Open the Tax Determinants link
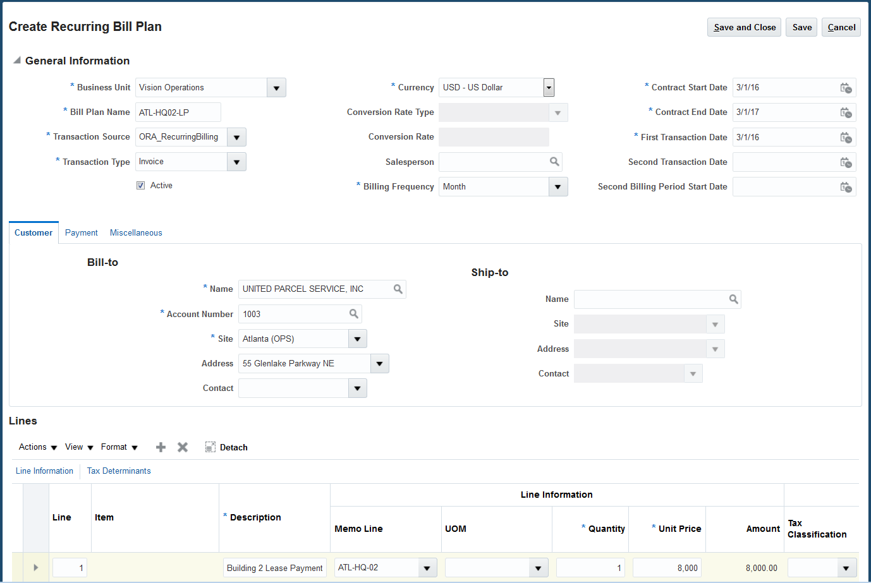The image size is (871, 583). pos(118,471)
